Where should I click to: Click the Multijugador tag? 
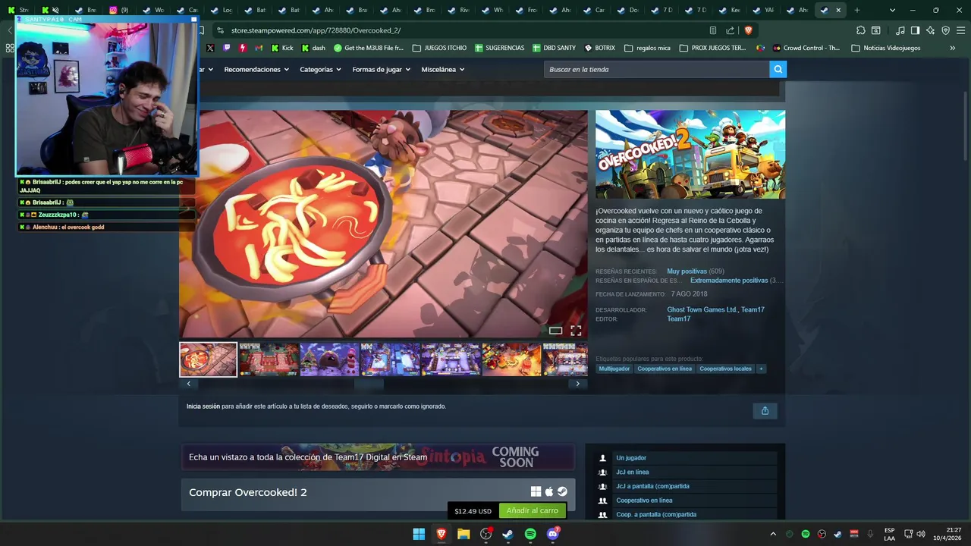pos(614,369)
